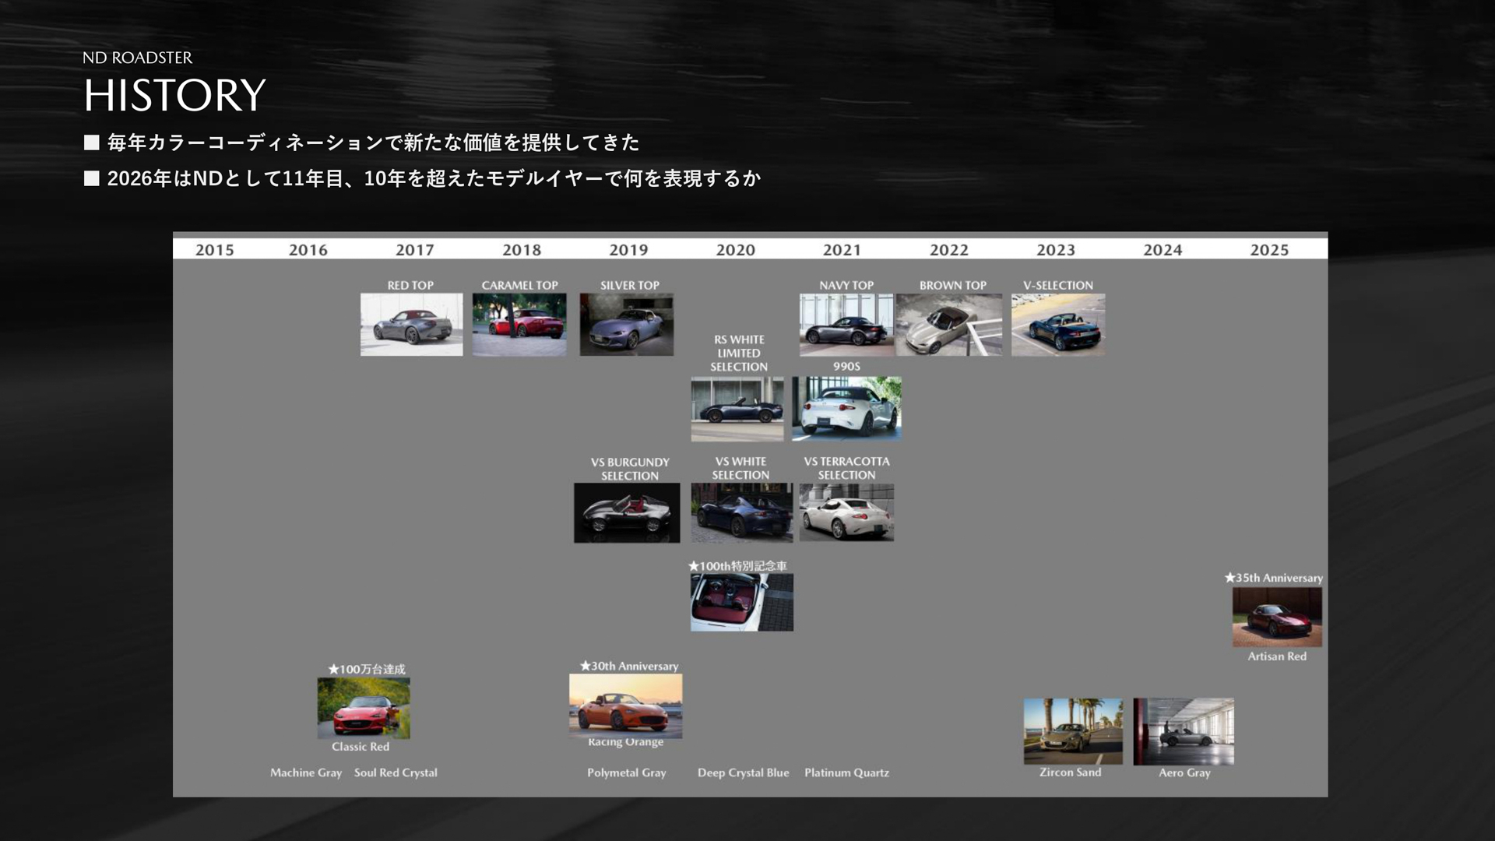This screenshot has height=841, width=1495.
Task: Select the ★100th特別記念車 label
Action: click(x=738, y=566)
